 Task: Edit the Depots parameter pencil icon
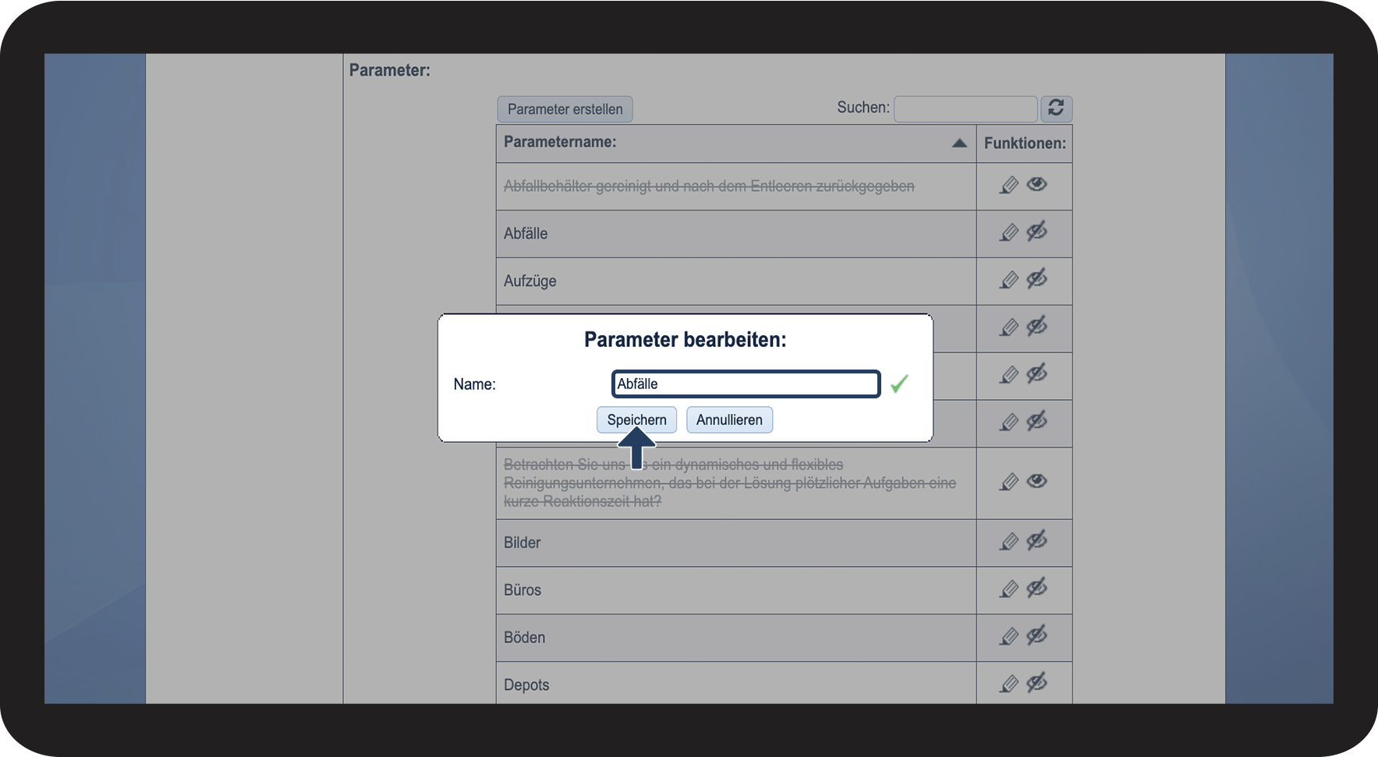coord(1009,684)
